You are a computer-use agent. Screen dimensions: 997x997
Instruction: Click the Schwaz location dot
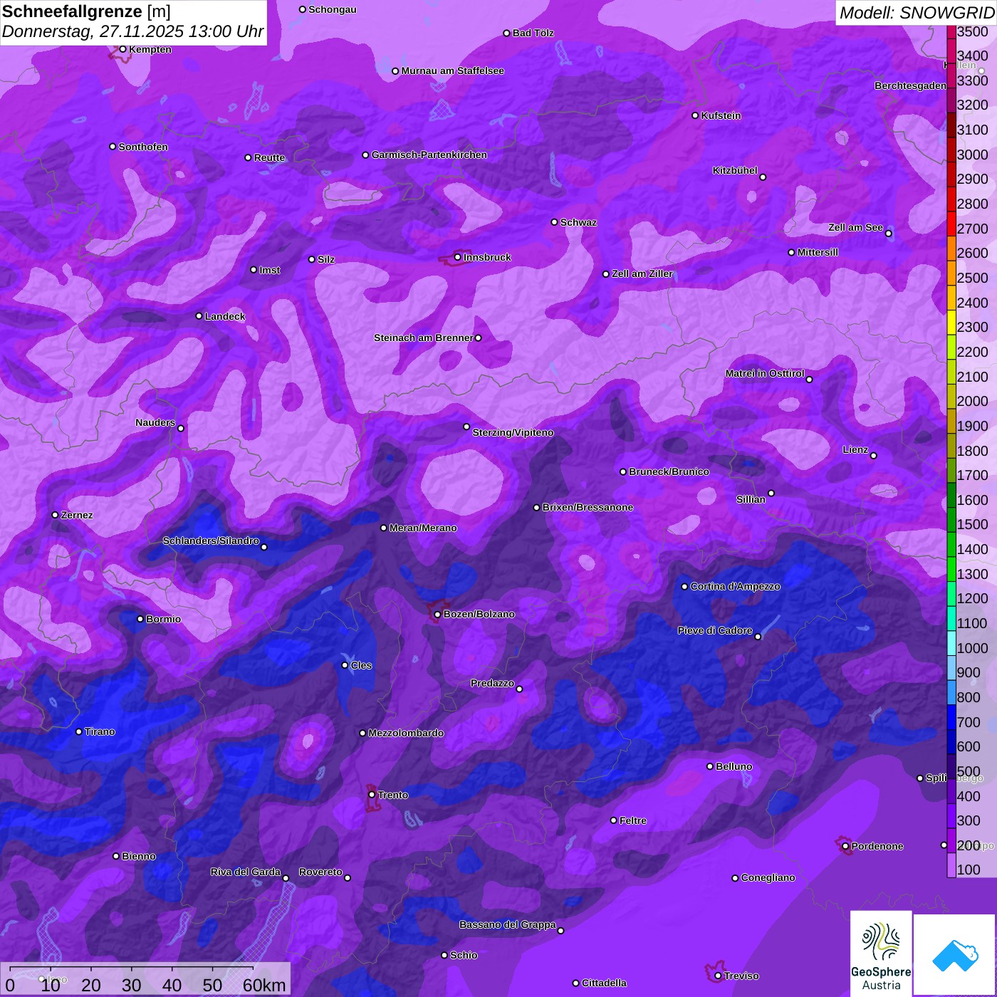click(x=554, y=222)
